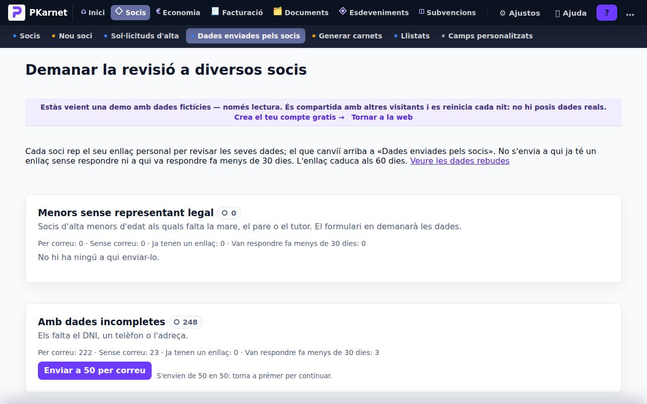Open the Ajuda help menu

point(571,13)
